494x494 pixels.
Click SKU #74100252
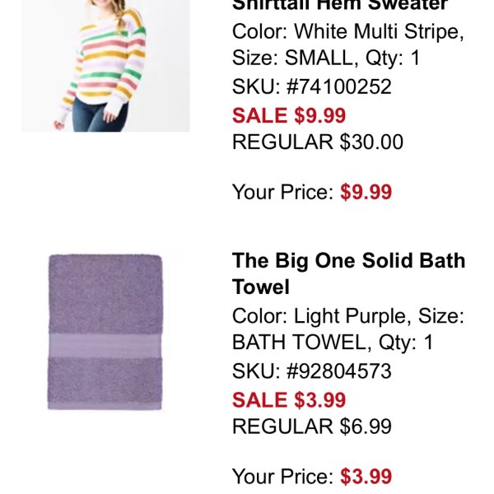coord(312,86)
